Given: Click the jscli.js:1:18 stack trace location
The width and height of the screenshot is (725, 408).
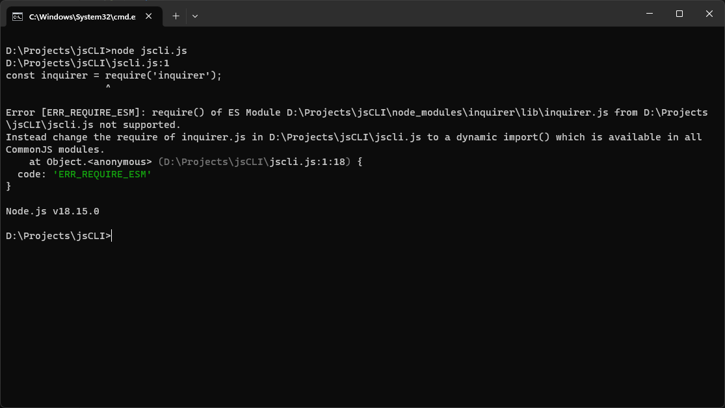Looking at the screenshot, I should 309,161.
